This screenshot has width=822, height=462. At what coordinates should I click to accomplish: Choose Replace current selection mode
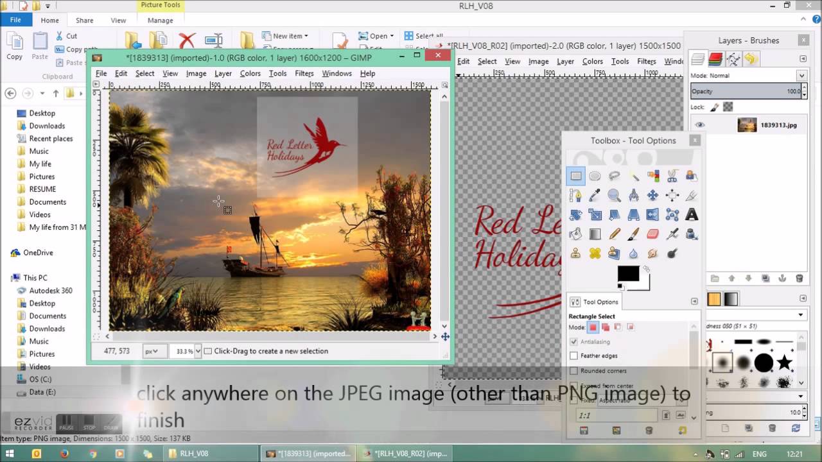593,327
